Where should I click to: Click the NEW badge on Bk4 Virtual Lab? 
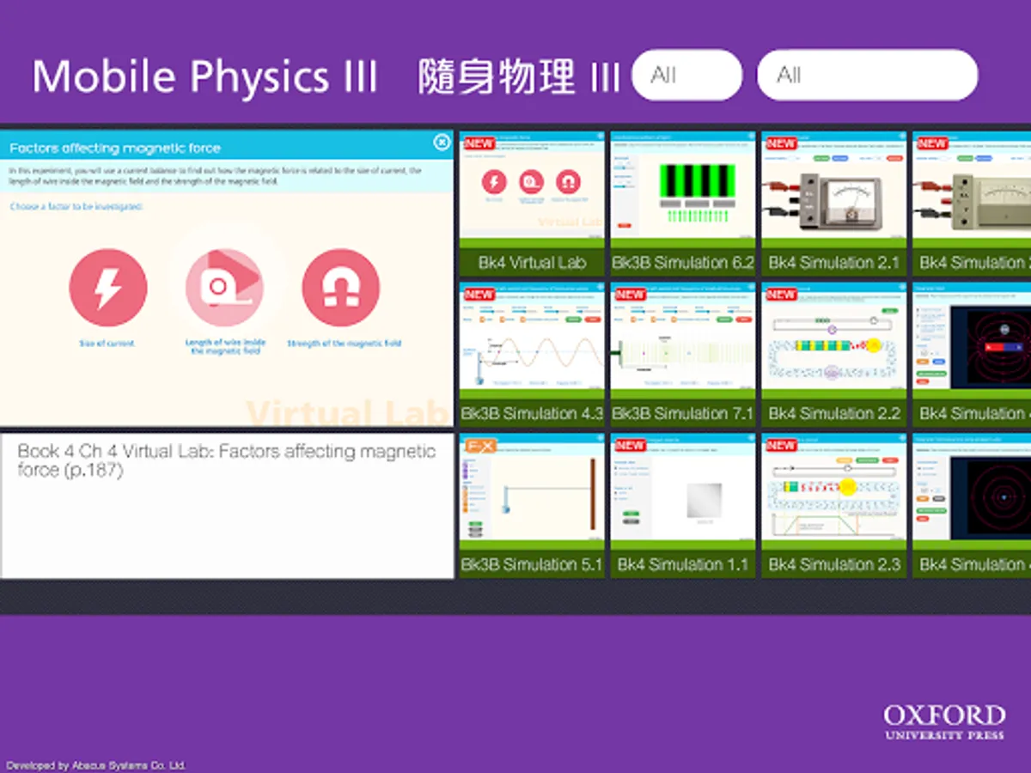(479, 143)
